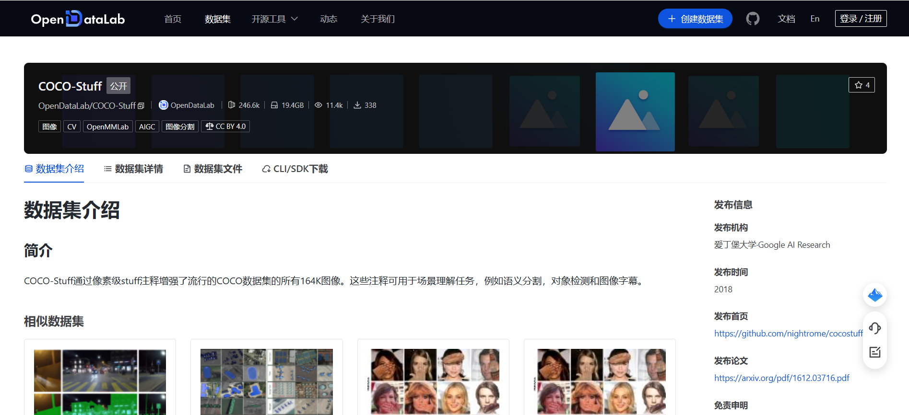The width and height of the screenshot is (909, 415).
Task: Click the 246.6k file count icon
Action: [x=232, y=105]
